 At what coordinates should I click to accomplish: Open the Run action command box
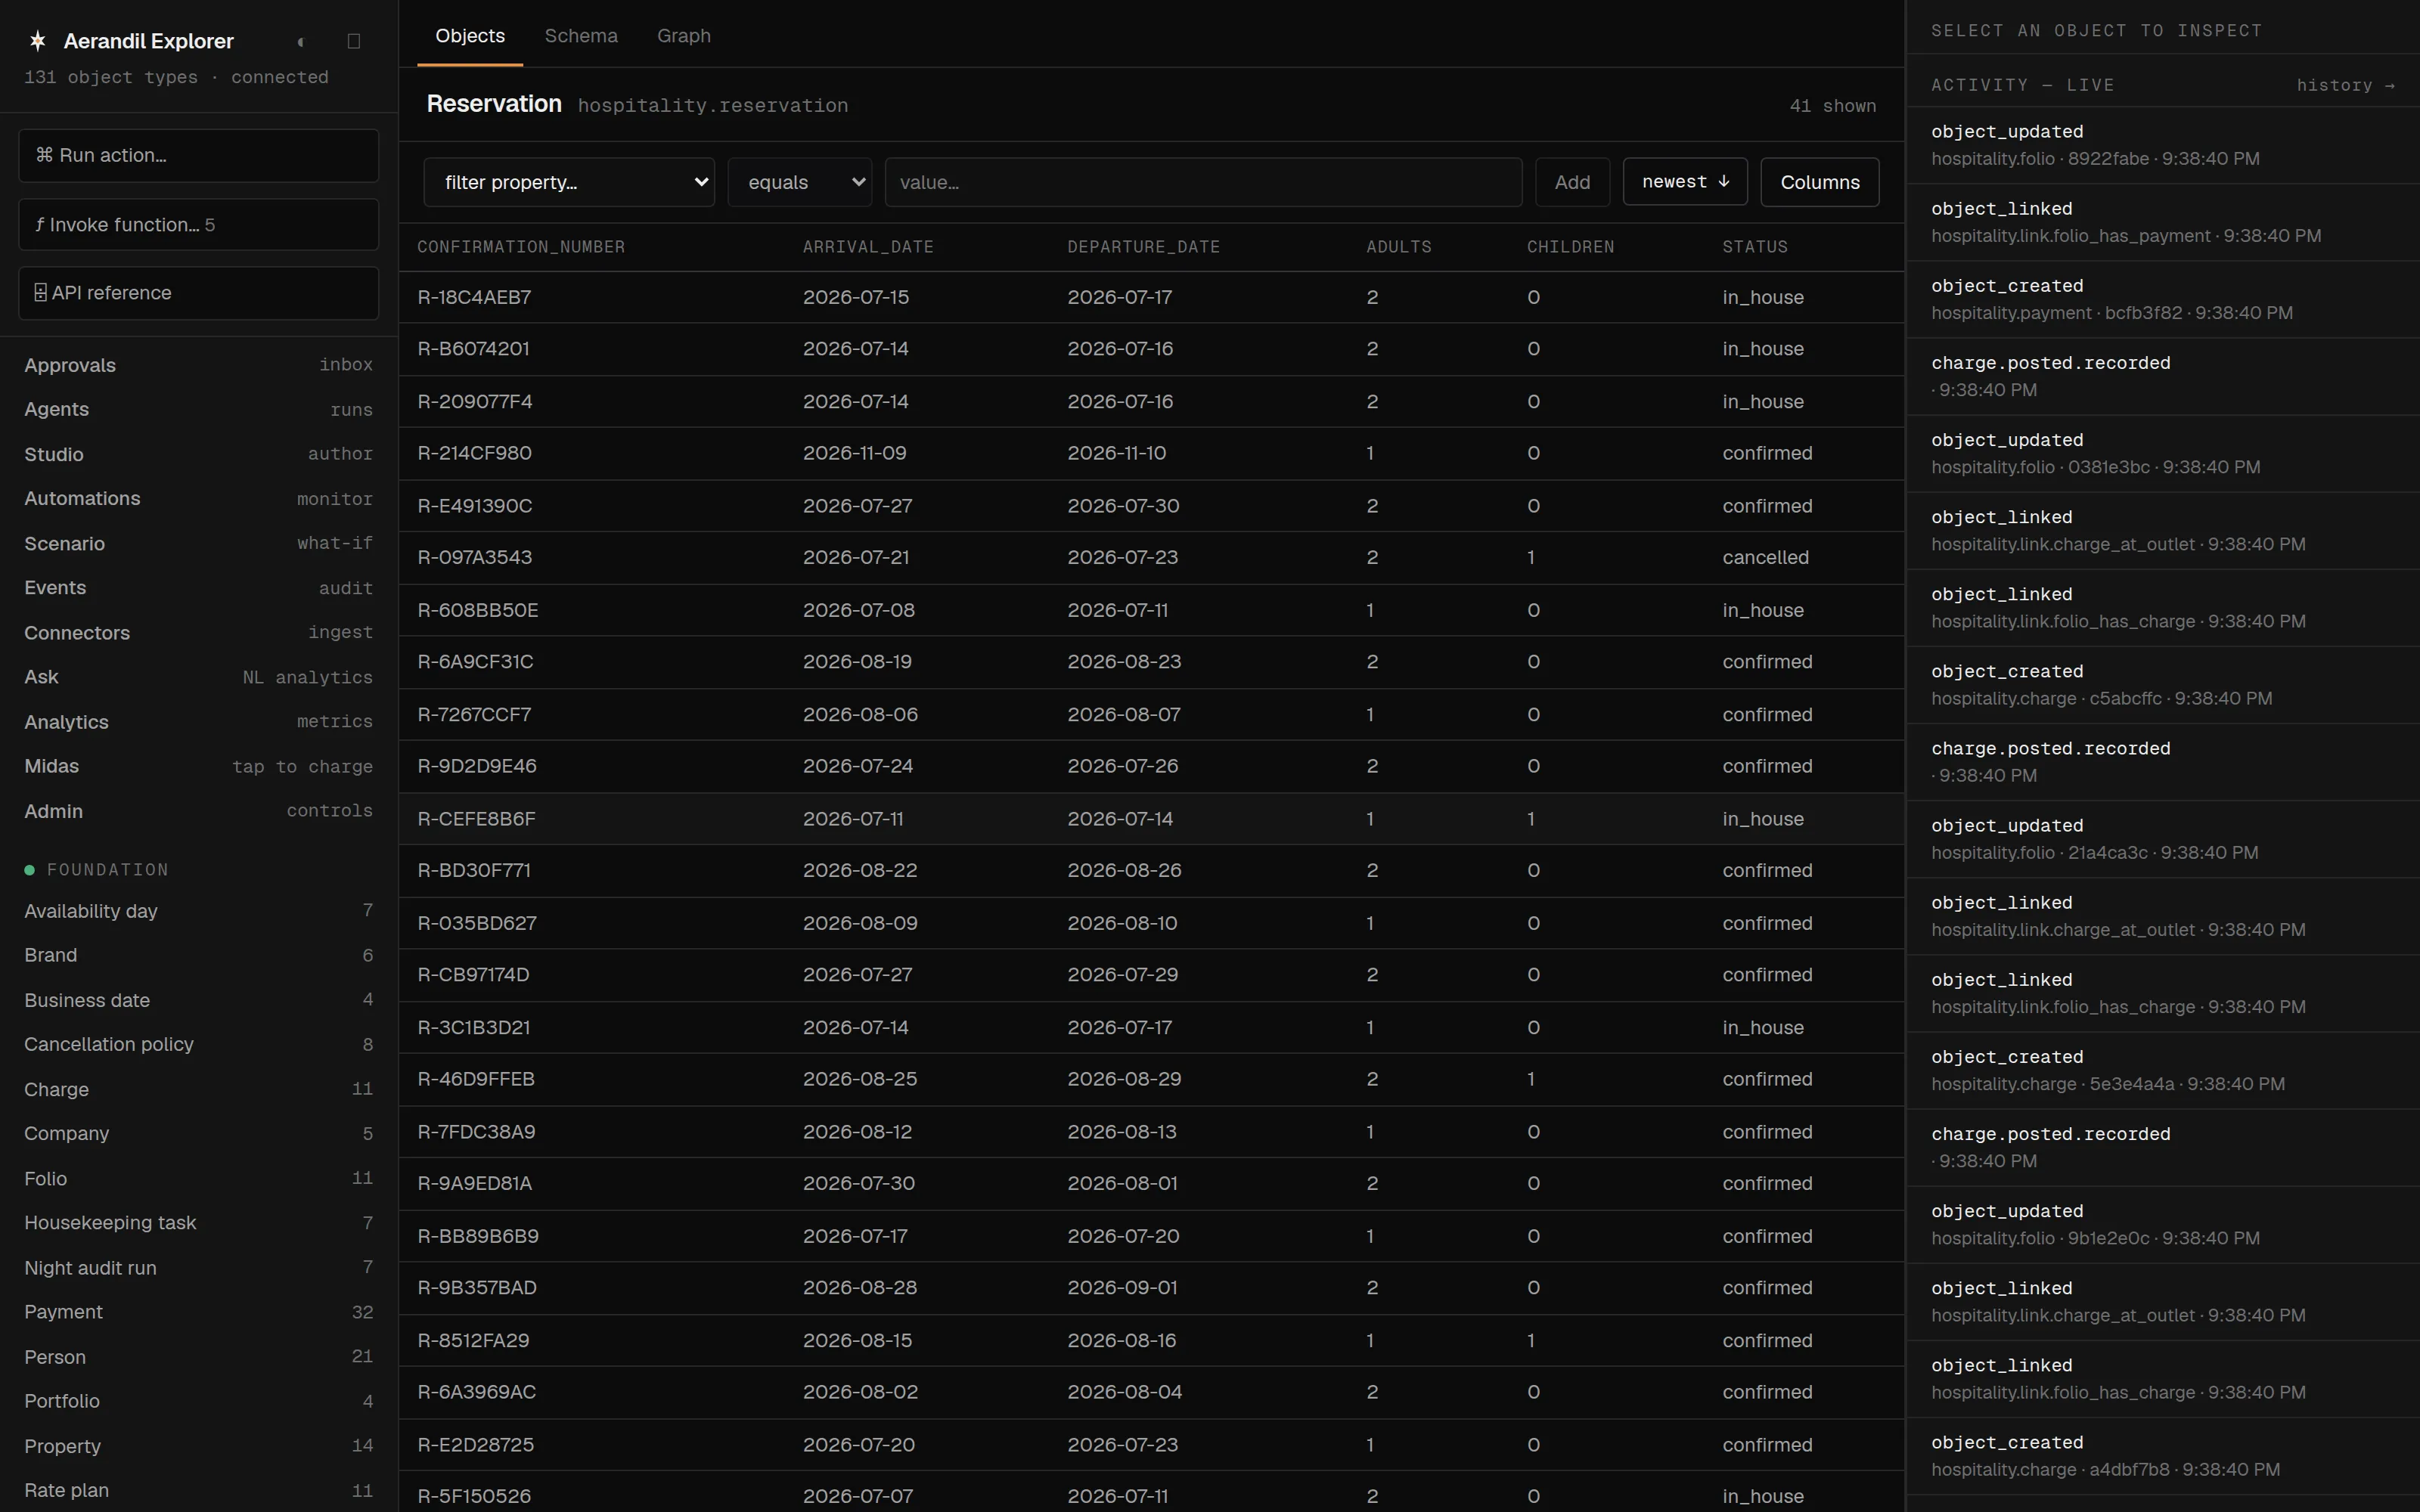pos(198,155)
